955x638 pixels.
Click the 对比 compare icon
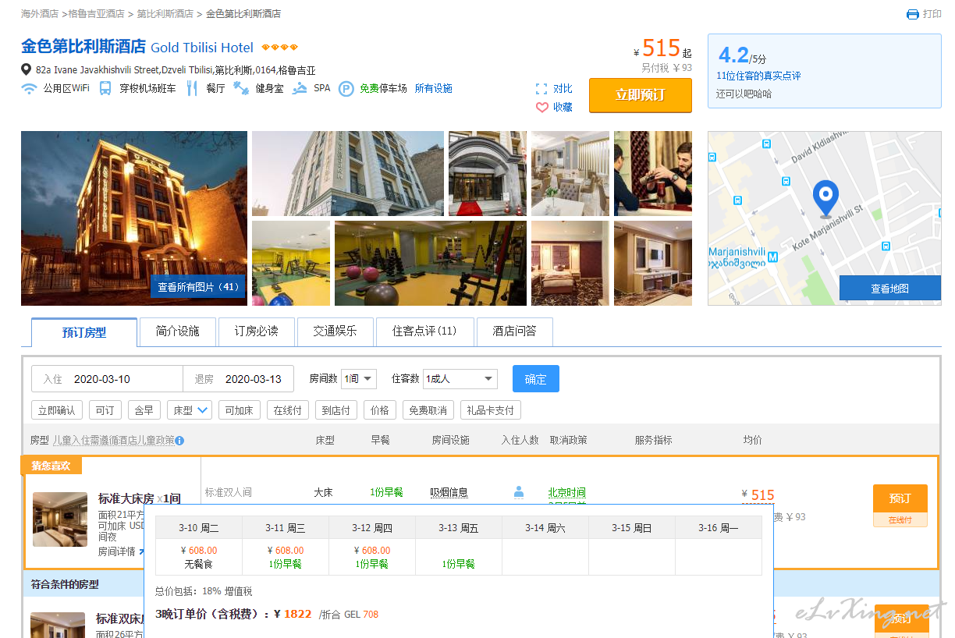pyautogui.click(x=542, y=89)
